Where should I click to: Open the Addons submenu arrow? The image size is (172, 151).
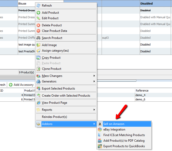tap(94, 124)
